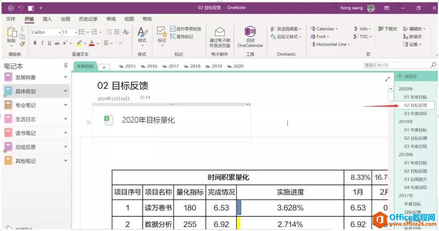Click the user account avatar
This screenshot has height=231, width=439.
(x=371, y=8)
